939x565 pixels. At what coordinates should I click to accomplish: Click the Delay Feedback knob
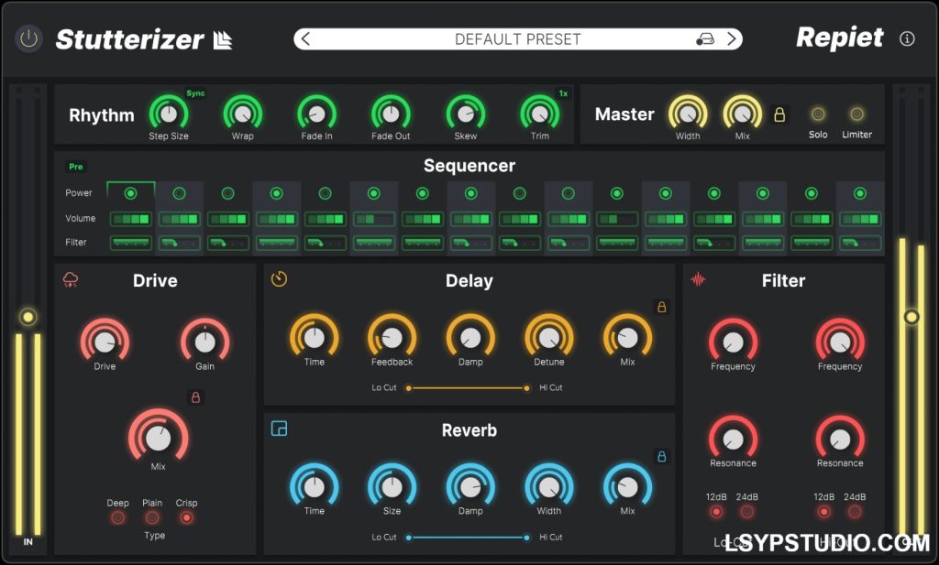click(392, 337)
